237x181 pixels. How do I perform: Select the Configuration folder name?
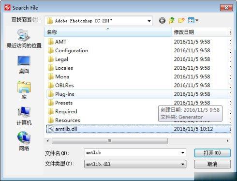point(72,50)
